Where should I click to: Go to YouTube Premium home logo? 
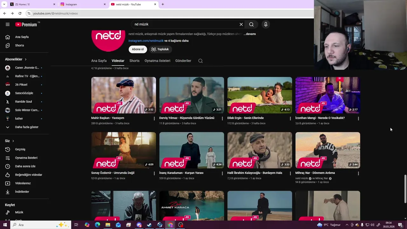[27, 24]
